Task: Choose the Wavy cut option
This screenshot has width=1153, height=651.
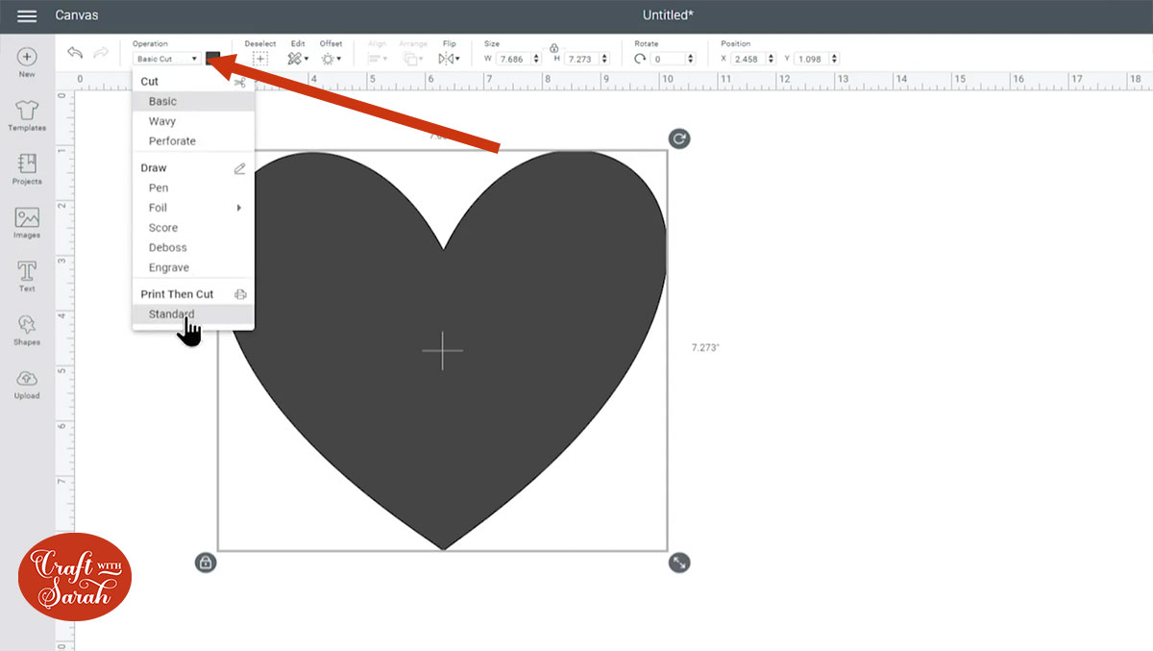Action: tap(162, 121)
